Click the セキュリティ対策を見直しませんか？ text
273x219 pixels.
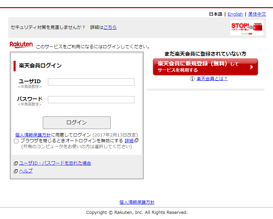click(x=48, y=27)
